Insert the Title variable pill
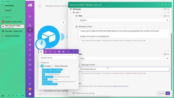Image resolution: width=174 pixels, height=98 pixels. point(45,79)
